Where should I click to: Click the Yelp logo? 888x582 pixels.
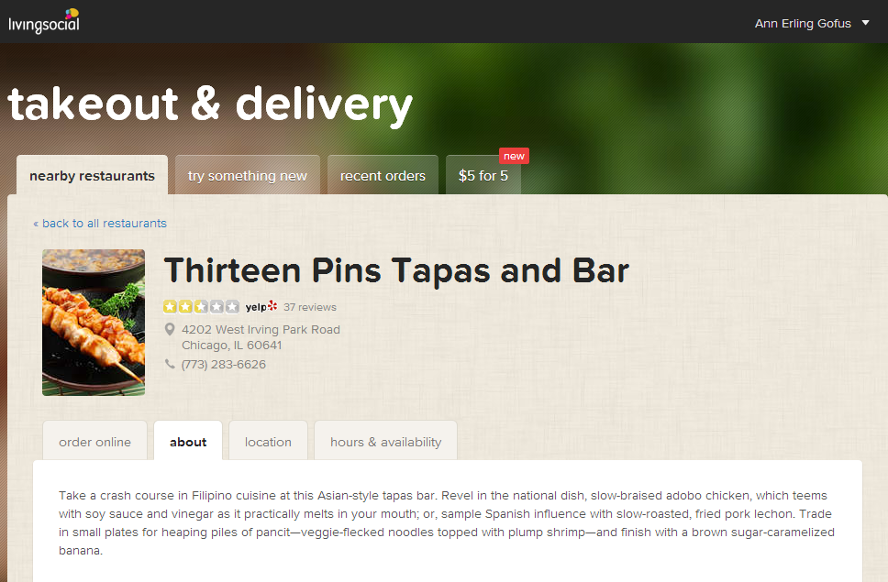tap(261, 306)
